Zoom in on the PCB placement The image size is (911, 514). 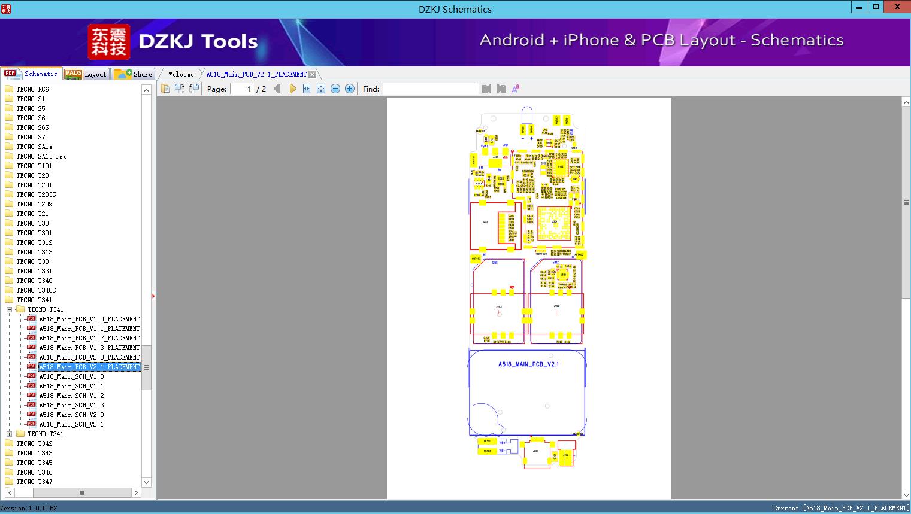tap(350, 89)
